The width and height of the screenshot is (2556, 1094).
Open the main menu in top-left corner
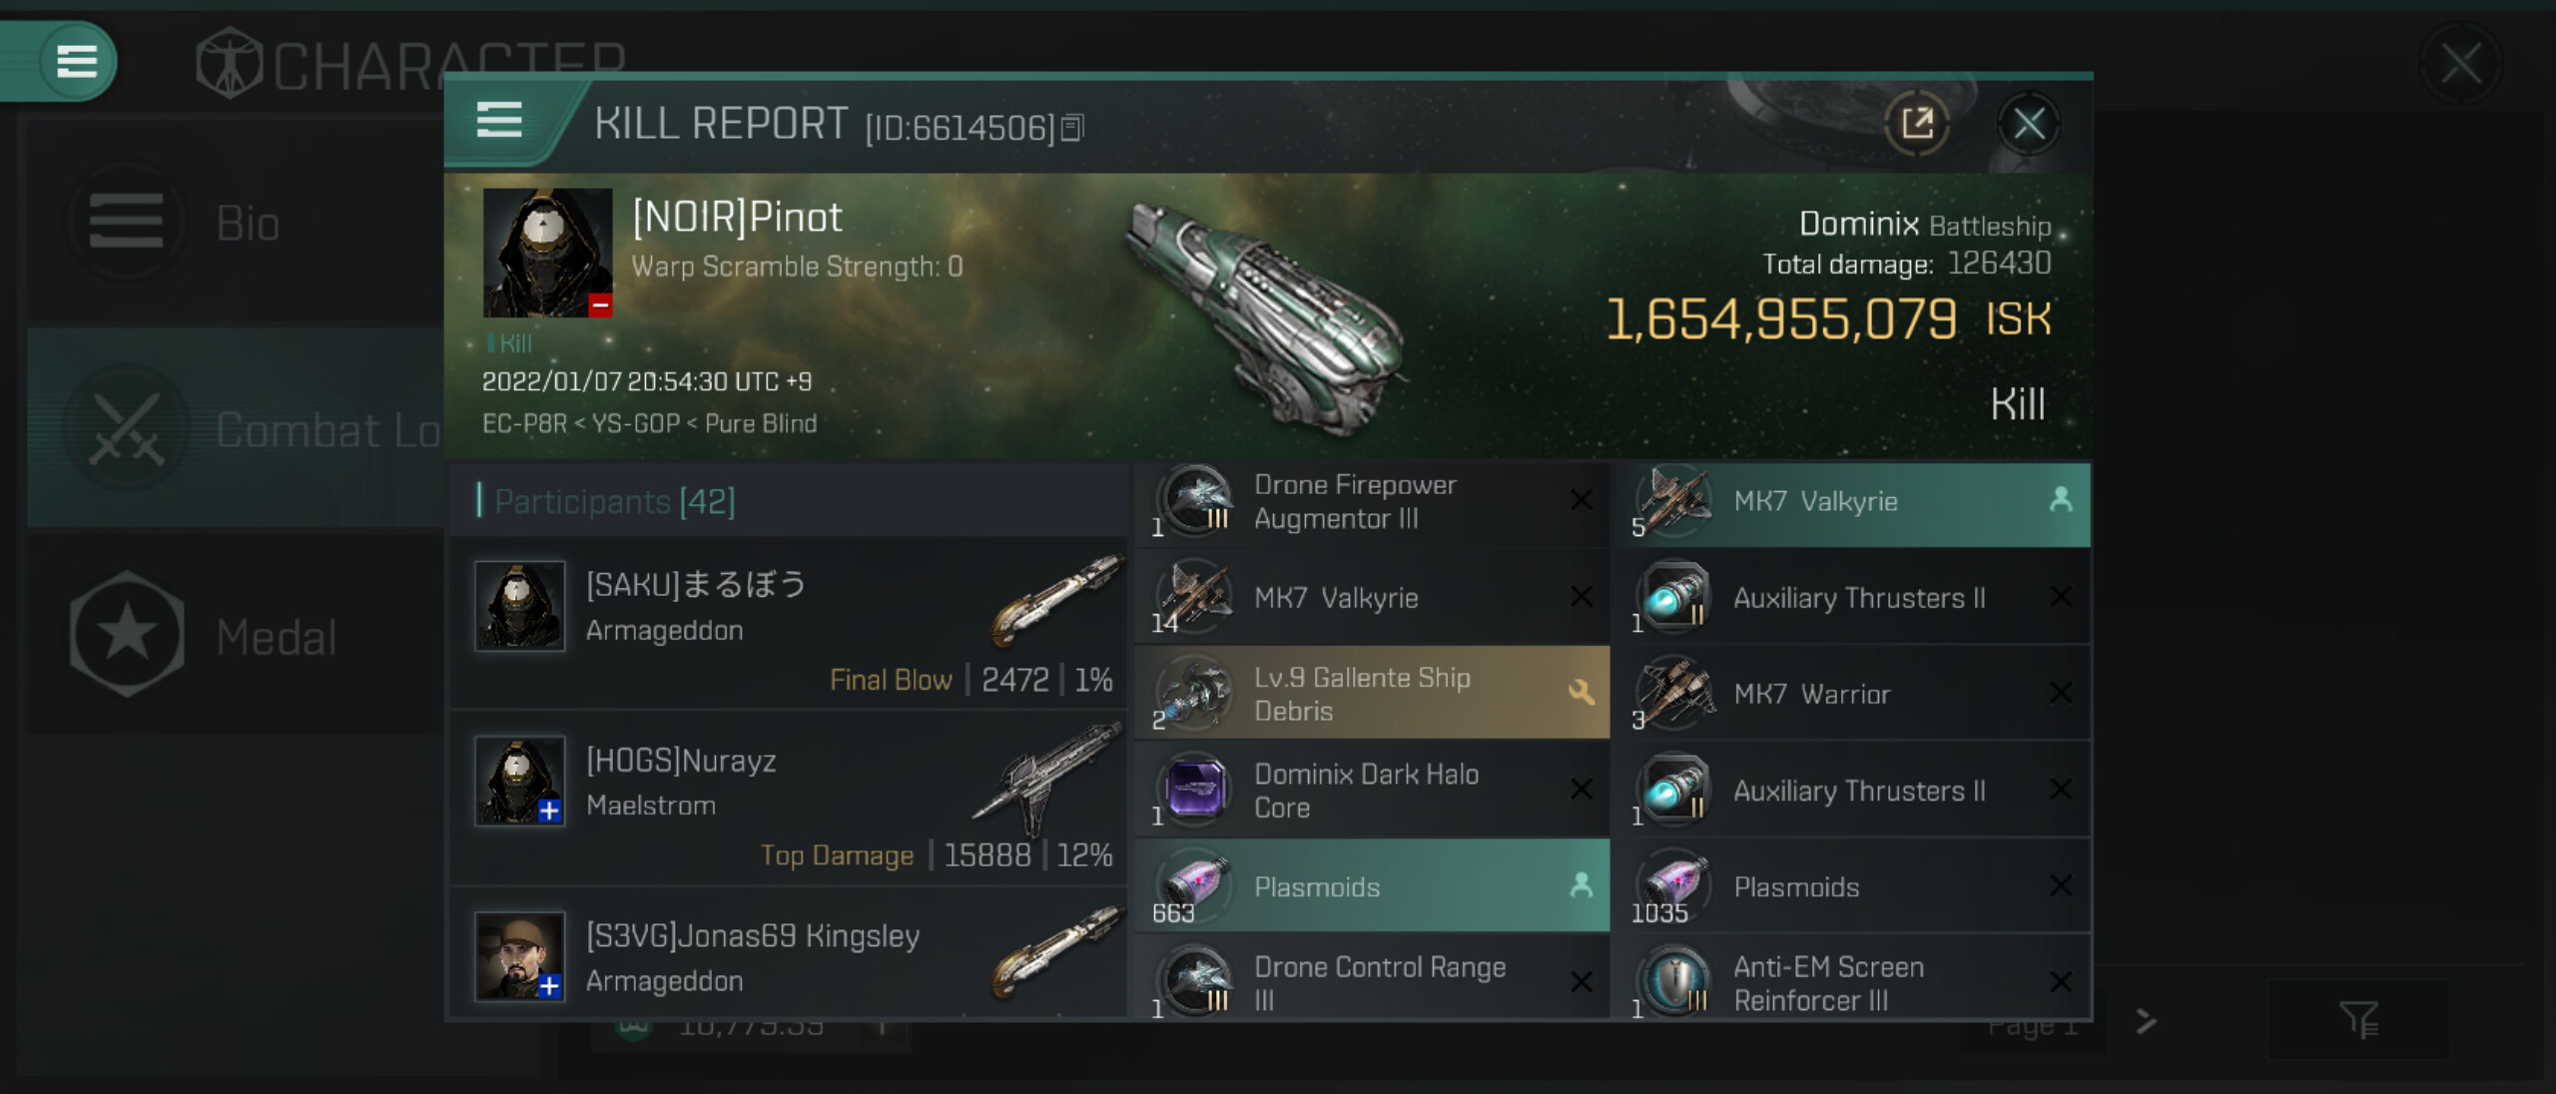point(76,61)
